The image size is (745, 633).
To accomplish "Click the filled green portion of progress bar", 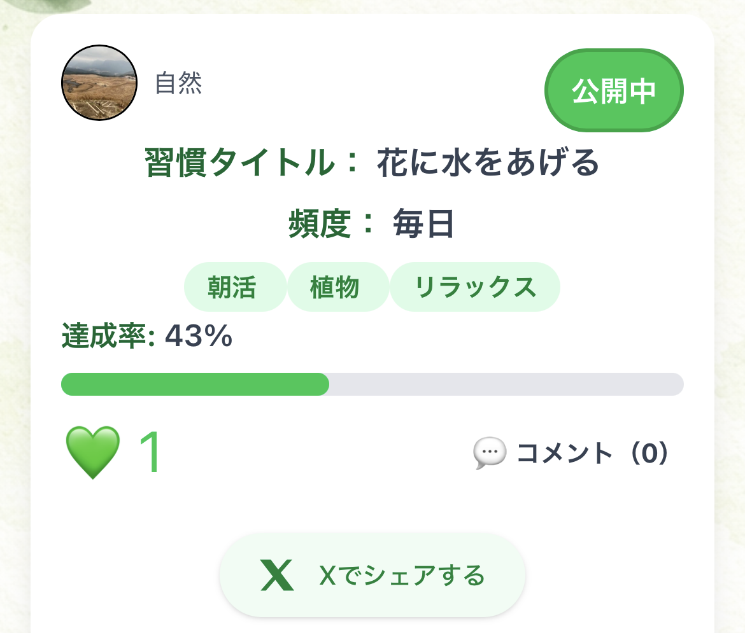I will (x=195, y=384).
